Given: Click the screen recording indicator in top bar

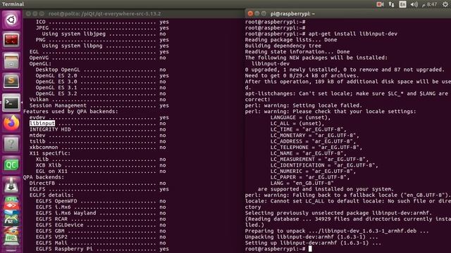Looking at the screenshot, I should pyautogui.click(x=380, y=4).
